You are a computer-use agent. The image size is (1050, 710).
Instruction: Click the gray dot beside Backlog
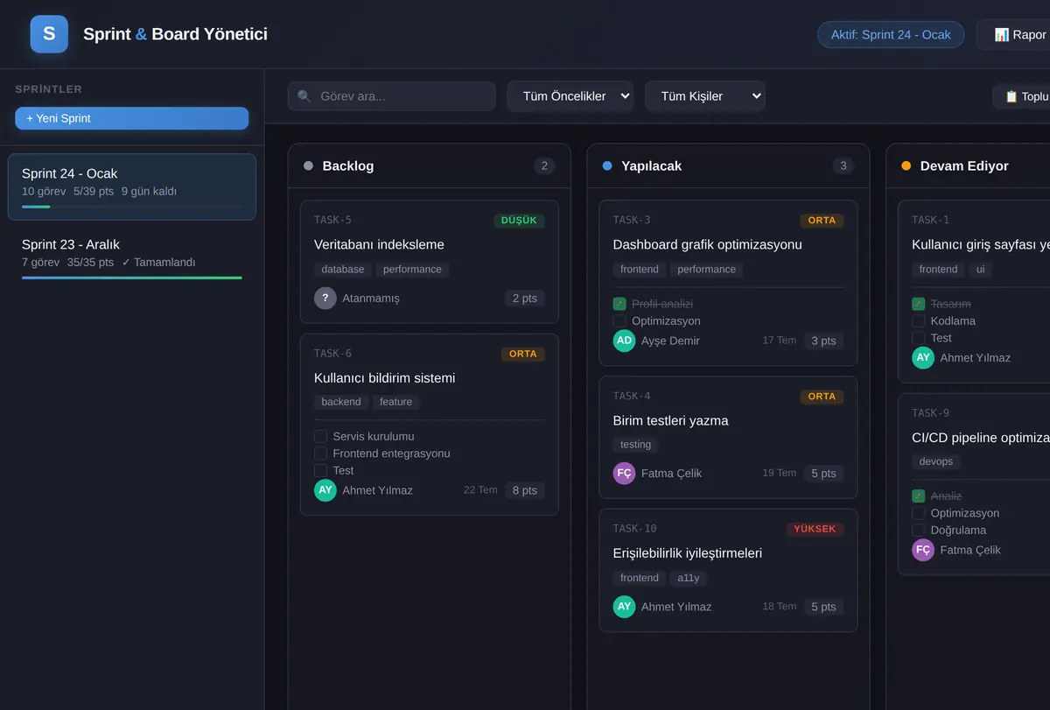(308, 165)
